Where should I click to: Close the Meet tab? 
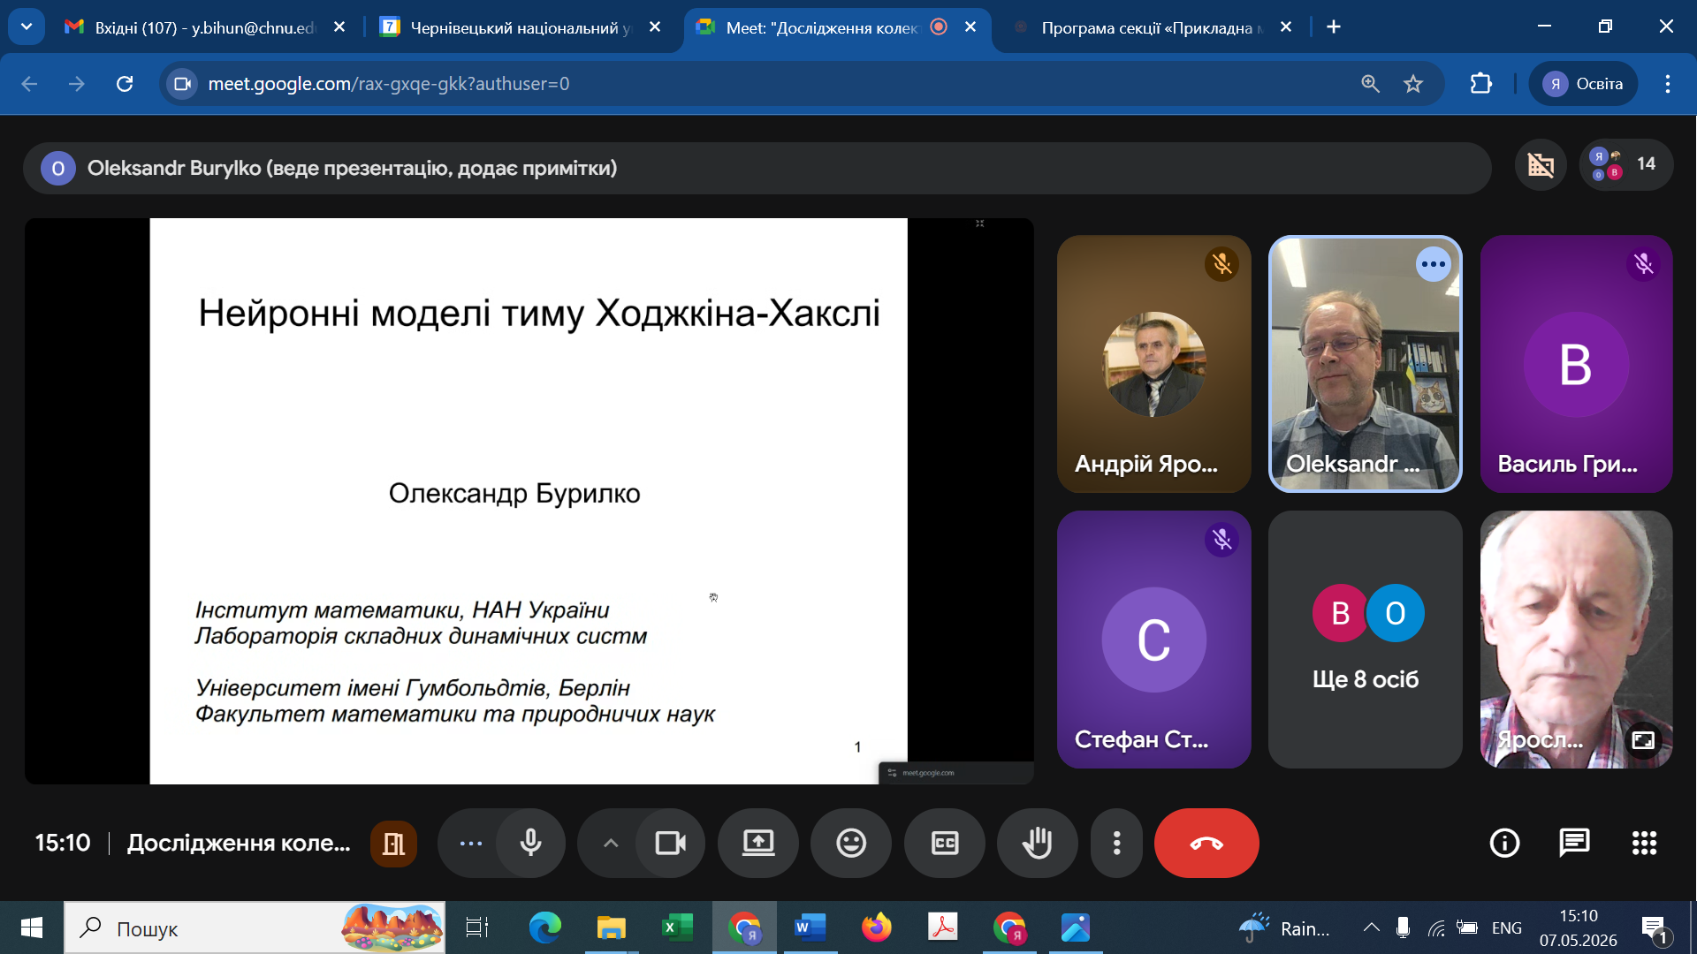tap(970, 27)
